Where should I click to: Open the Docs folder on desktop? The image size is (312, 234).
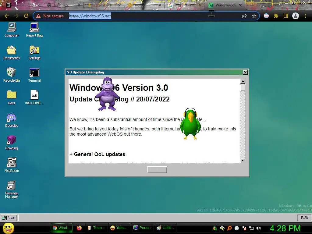click(x=12, y=97)
